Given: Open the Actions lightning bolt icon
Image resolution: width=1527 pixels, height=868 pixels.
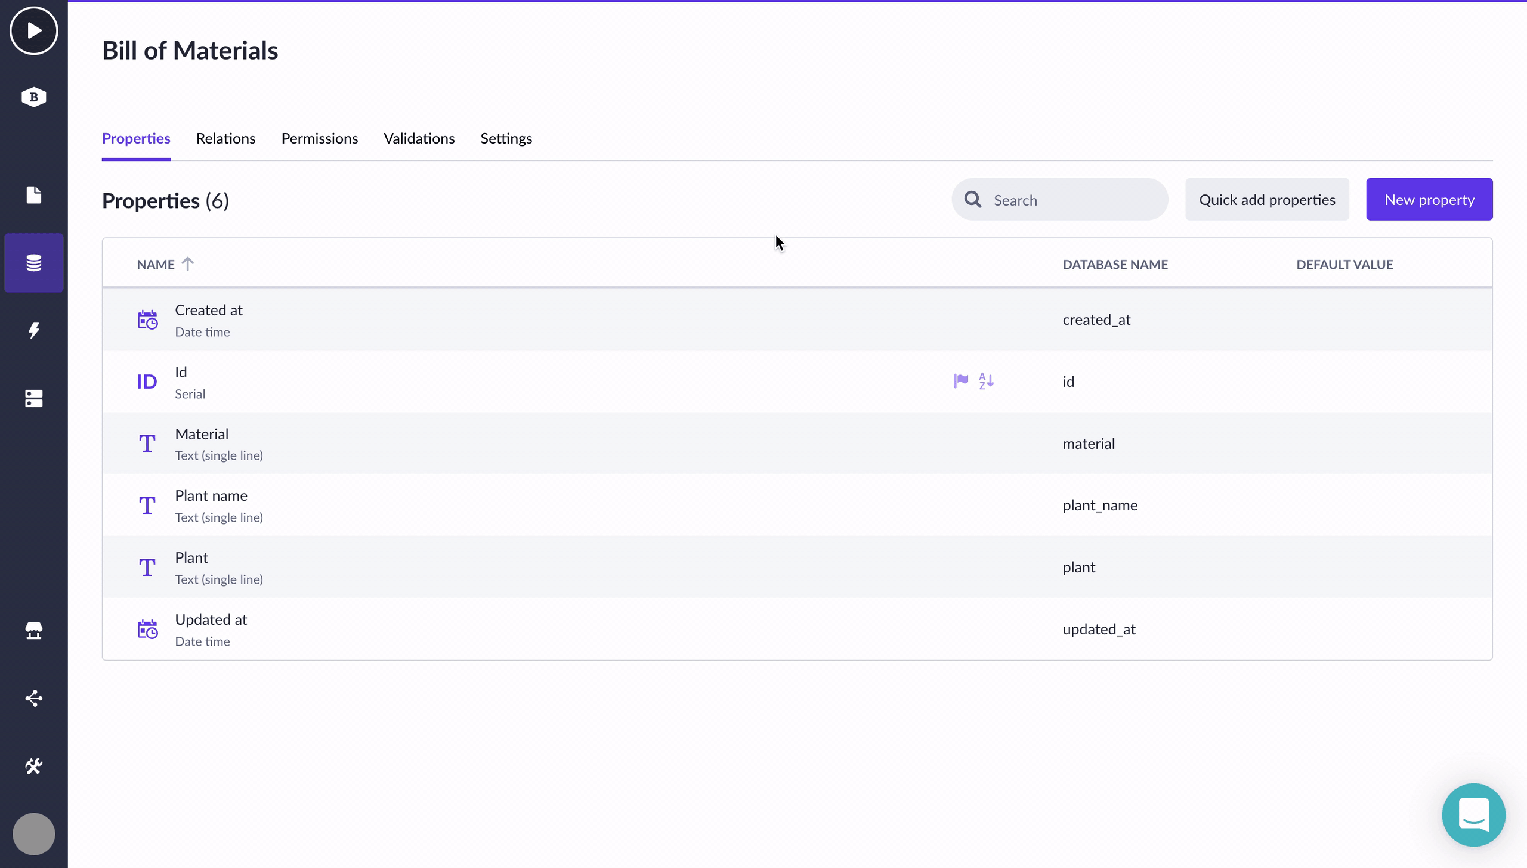Looking at the screenshot, I should point(34,330).
